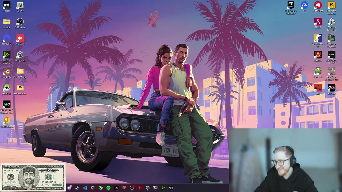Viewport: 342px width, 192px height.
Task: Launch OpenIV from the desktop
Action: 20,7
